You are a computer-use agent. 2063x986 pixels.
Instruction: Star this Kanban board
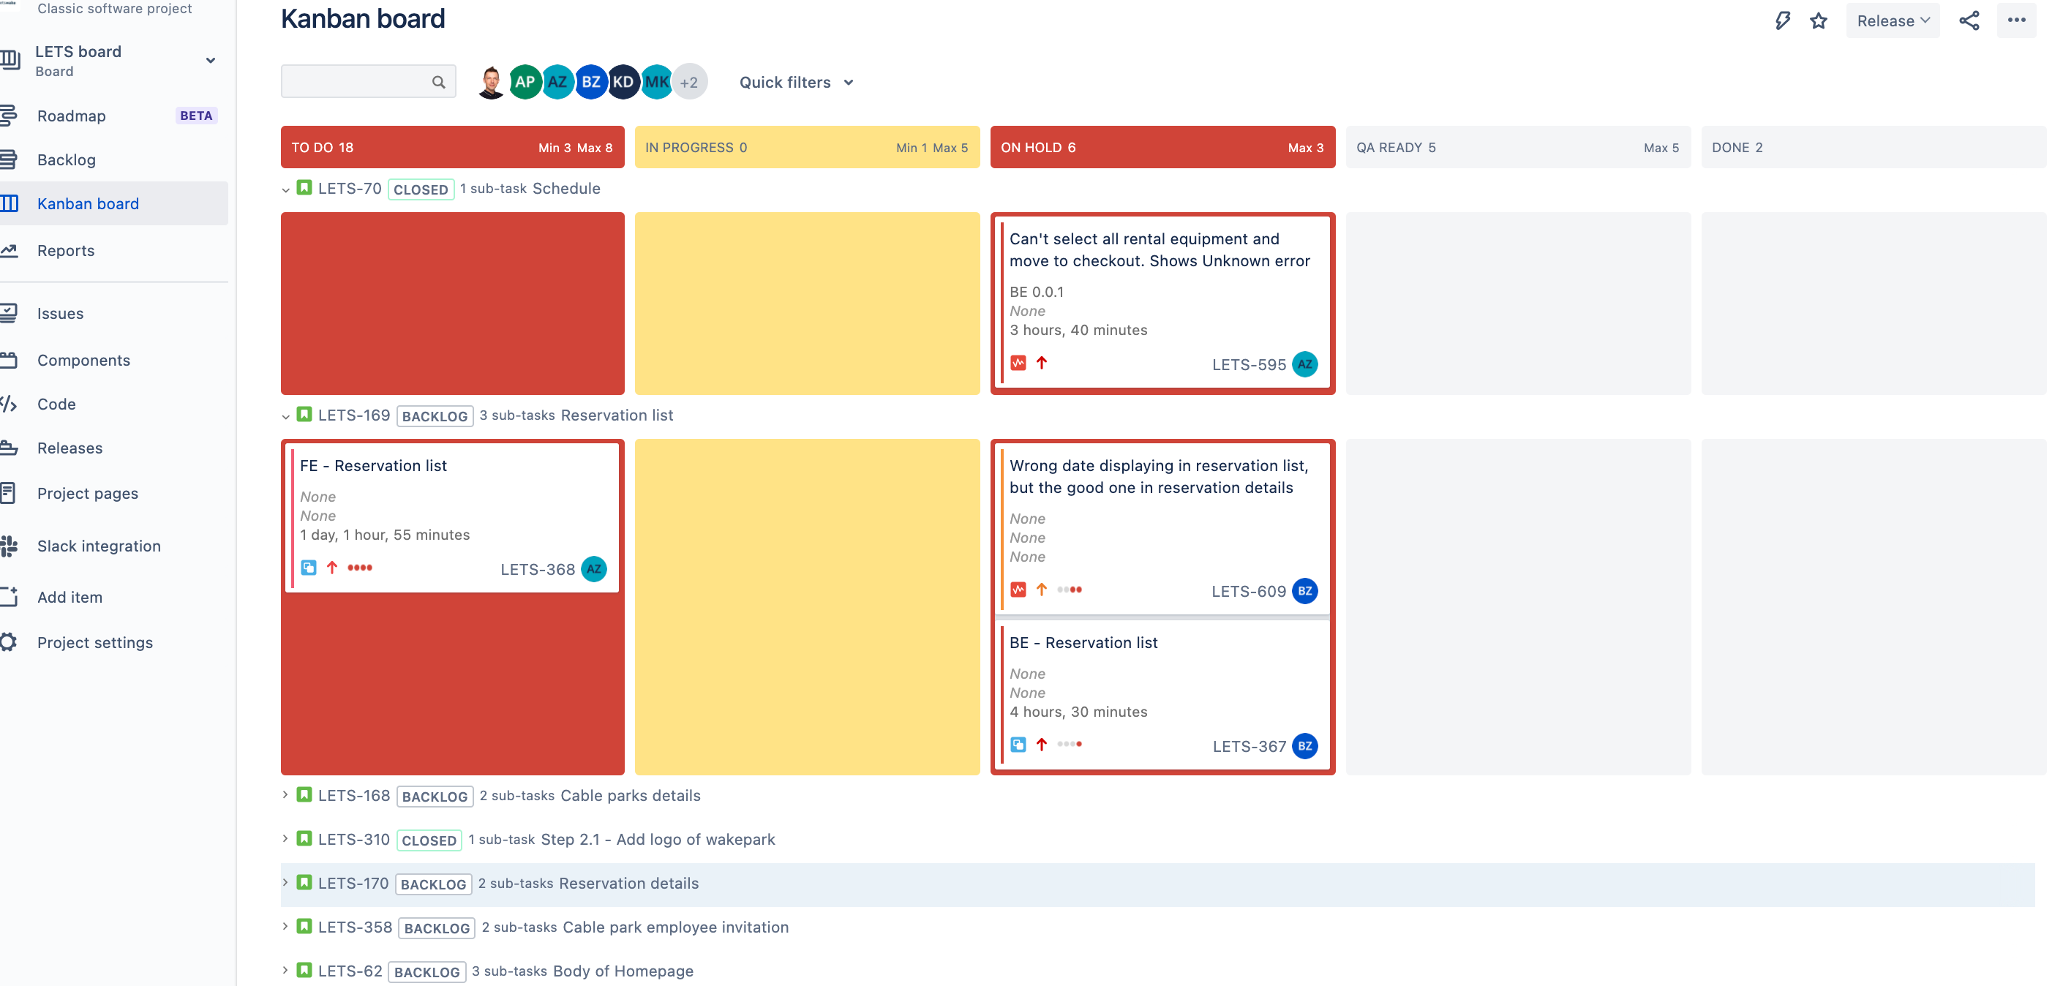coord(1819,20)
